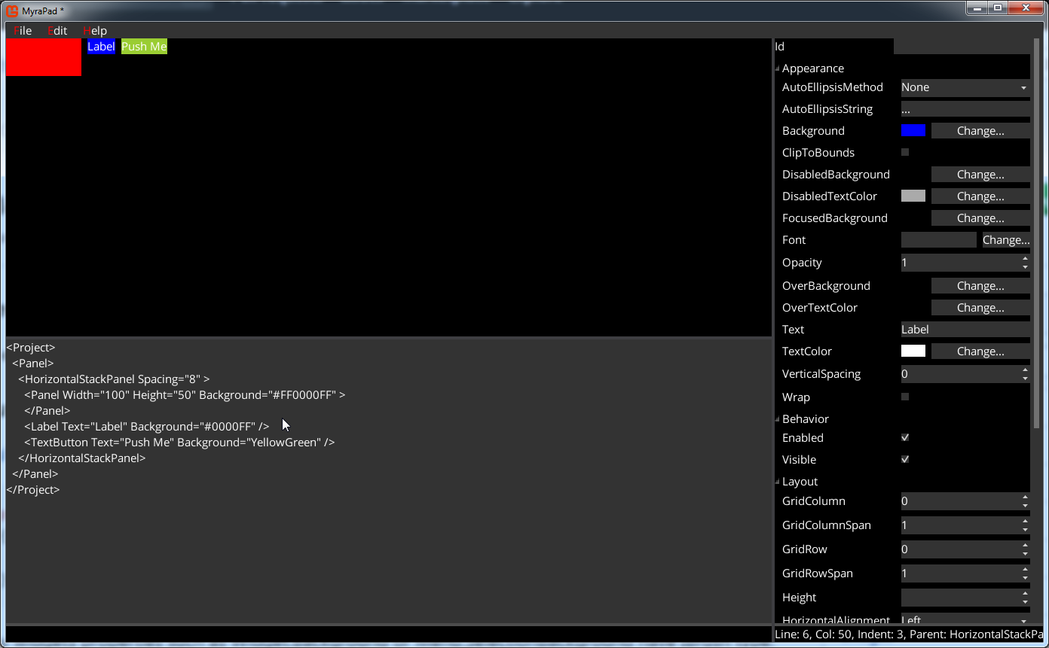
Task: Decrease GridRowSpan using the down arrow
Action: pyautogui.click(x=1025, y=578)
